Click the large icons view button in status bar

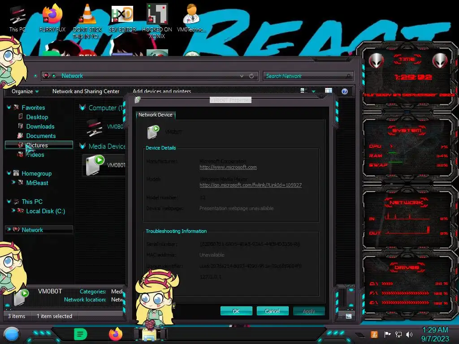pyautogui.click(x=348, y=316)
